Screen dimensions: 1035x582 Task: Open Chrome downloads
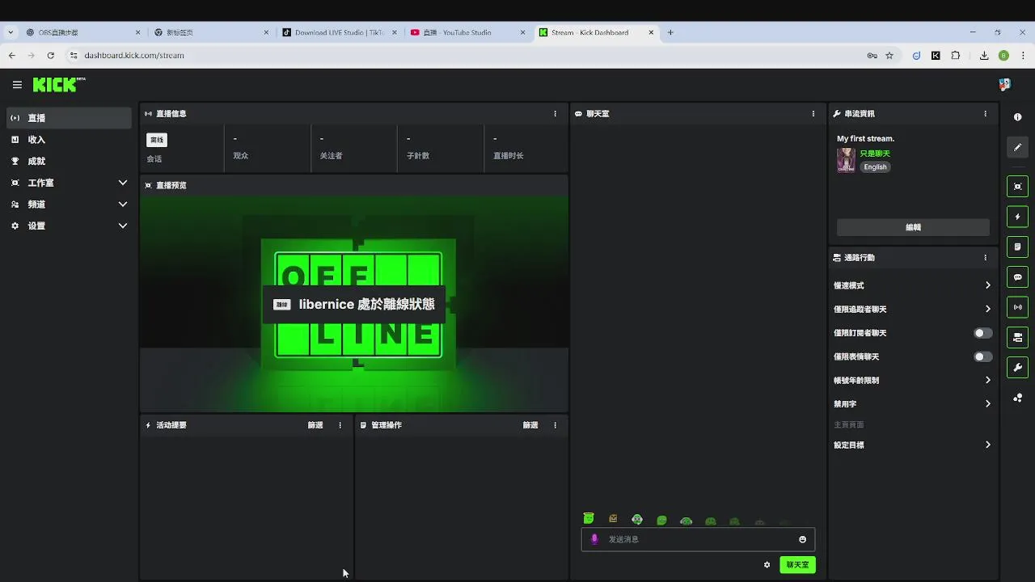coord(984,56)
